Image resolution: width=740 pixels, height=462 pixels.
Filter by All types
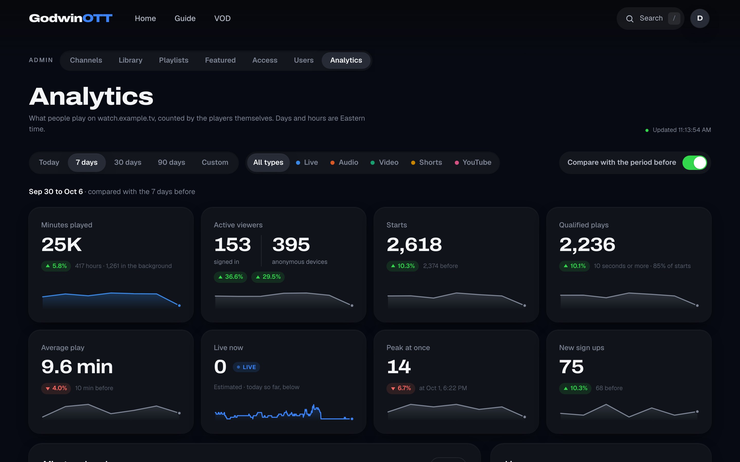(x=268, y=162)
